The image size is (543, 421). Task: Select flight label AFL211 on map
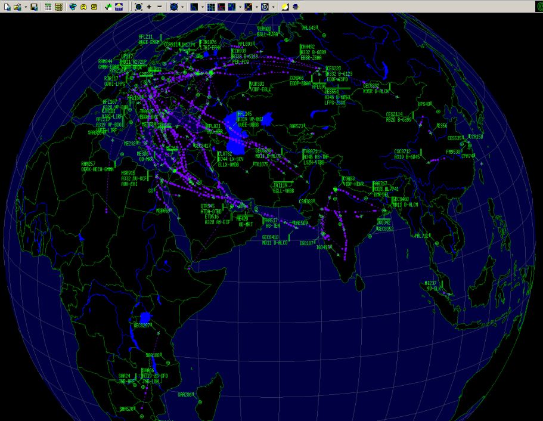click(x=145, y=36)
